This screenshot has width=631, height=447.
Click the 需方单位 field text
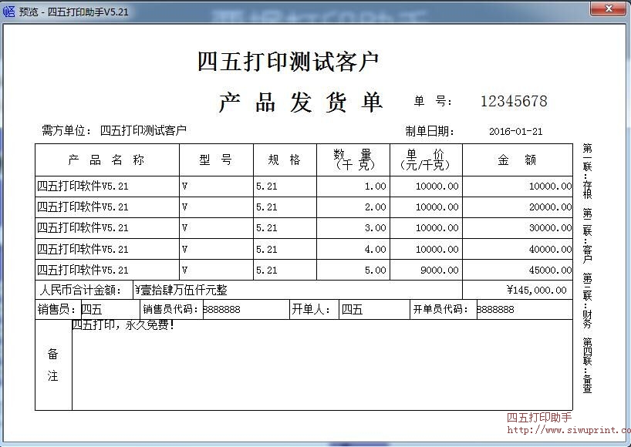(62, 130)
